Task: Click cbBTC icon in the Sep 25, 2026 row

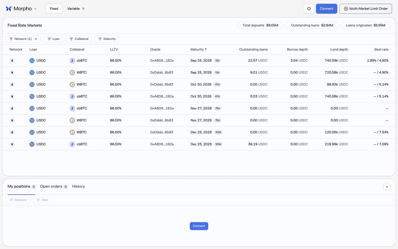Action: [72, 61]
